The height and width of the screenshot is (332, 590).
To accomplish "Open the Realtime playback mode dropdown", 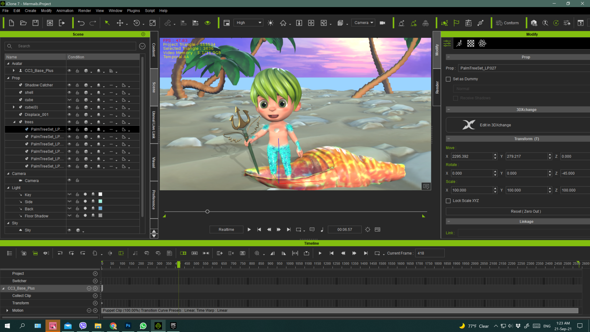I will 226,230.
